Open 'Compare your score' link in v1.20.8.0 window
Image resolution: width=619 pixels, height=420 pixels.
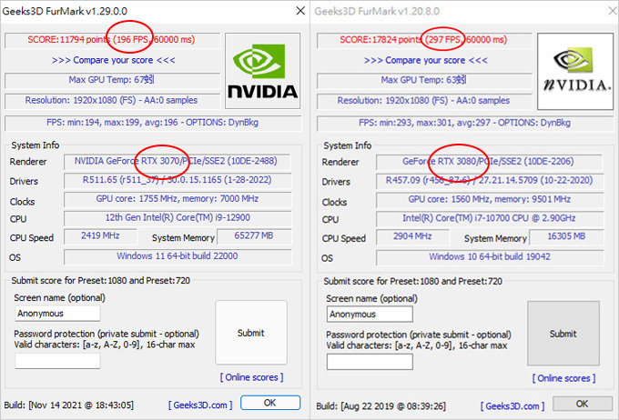pos(426,60)
